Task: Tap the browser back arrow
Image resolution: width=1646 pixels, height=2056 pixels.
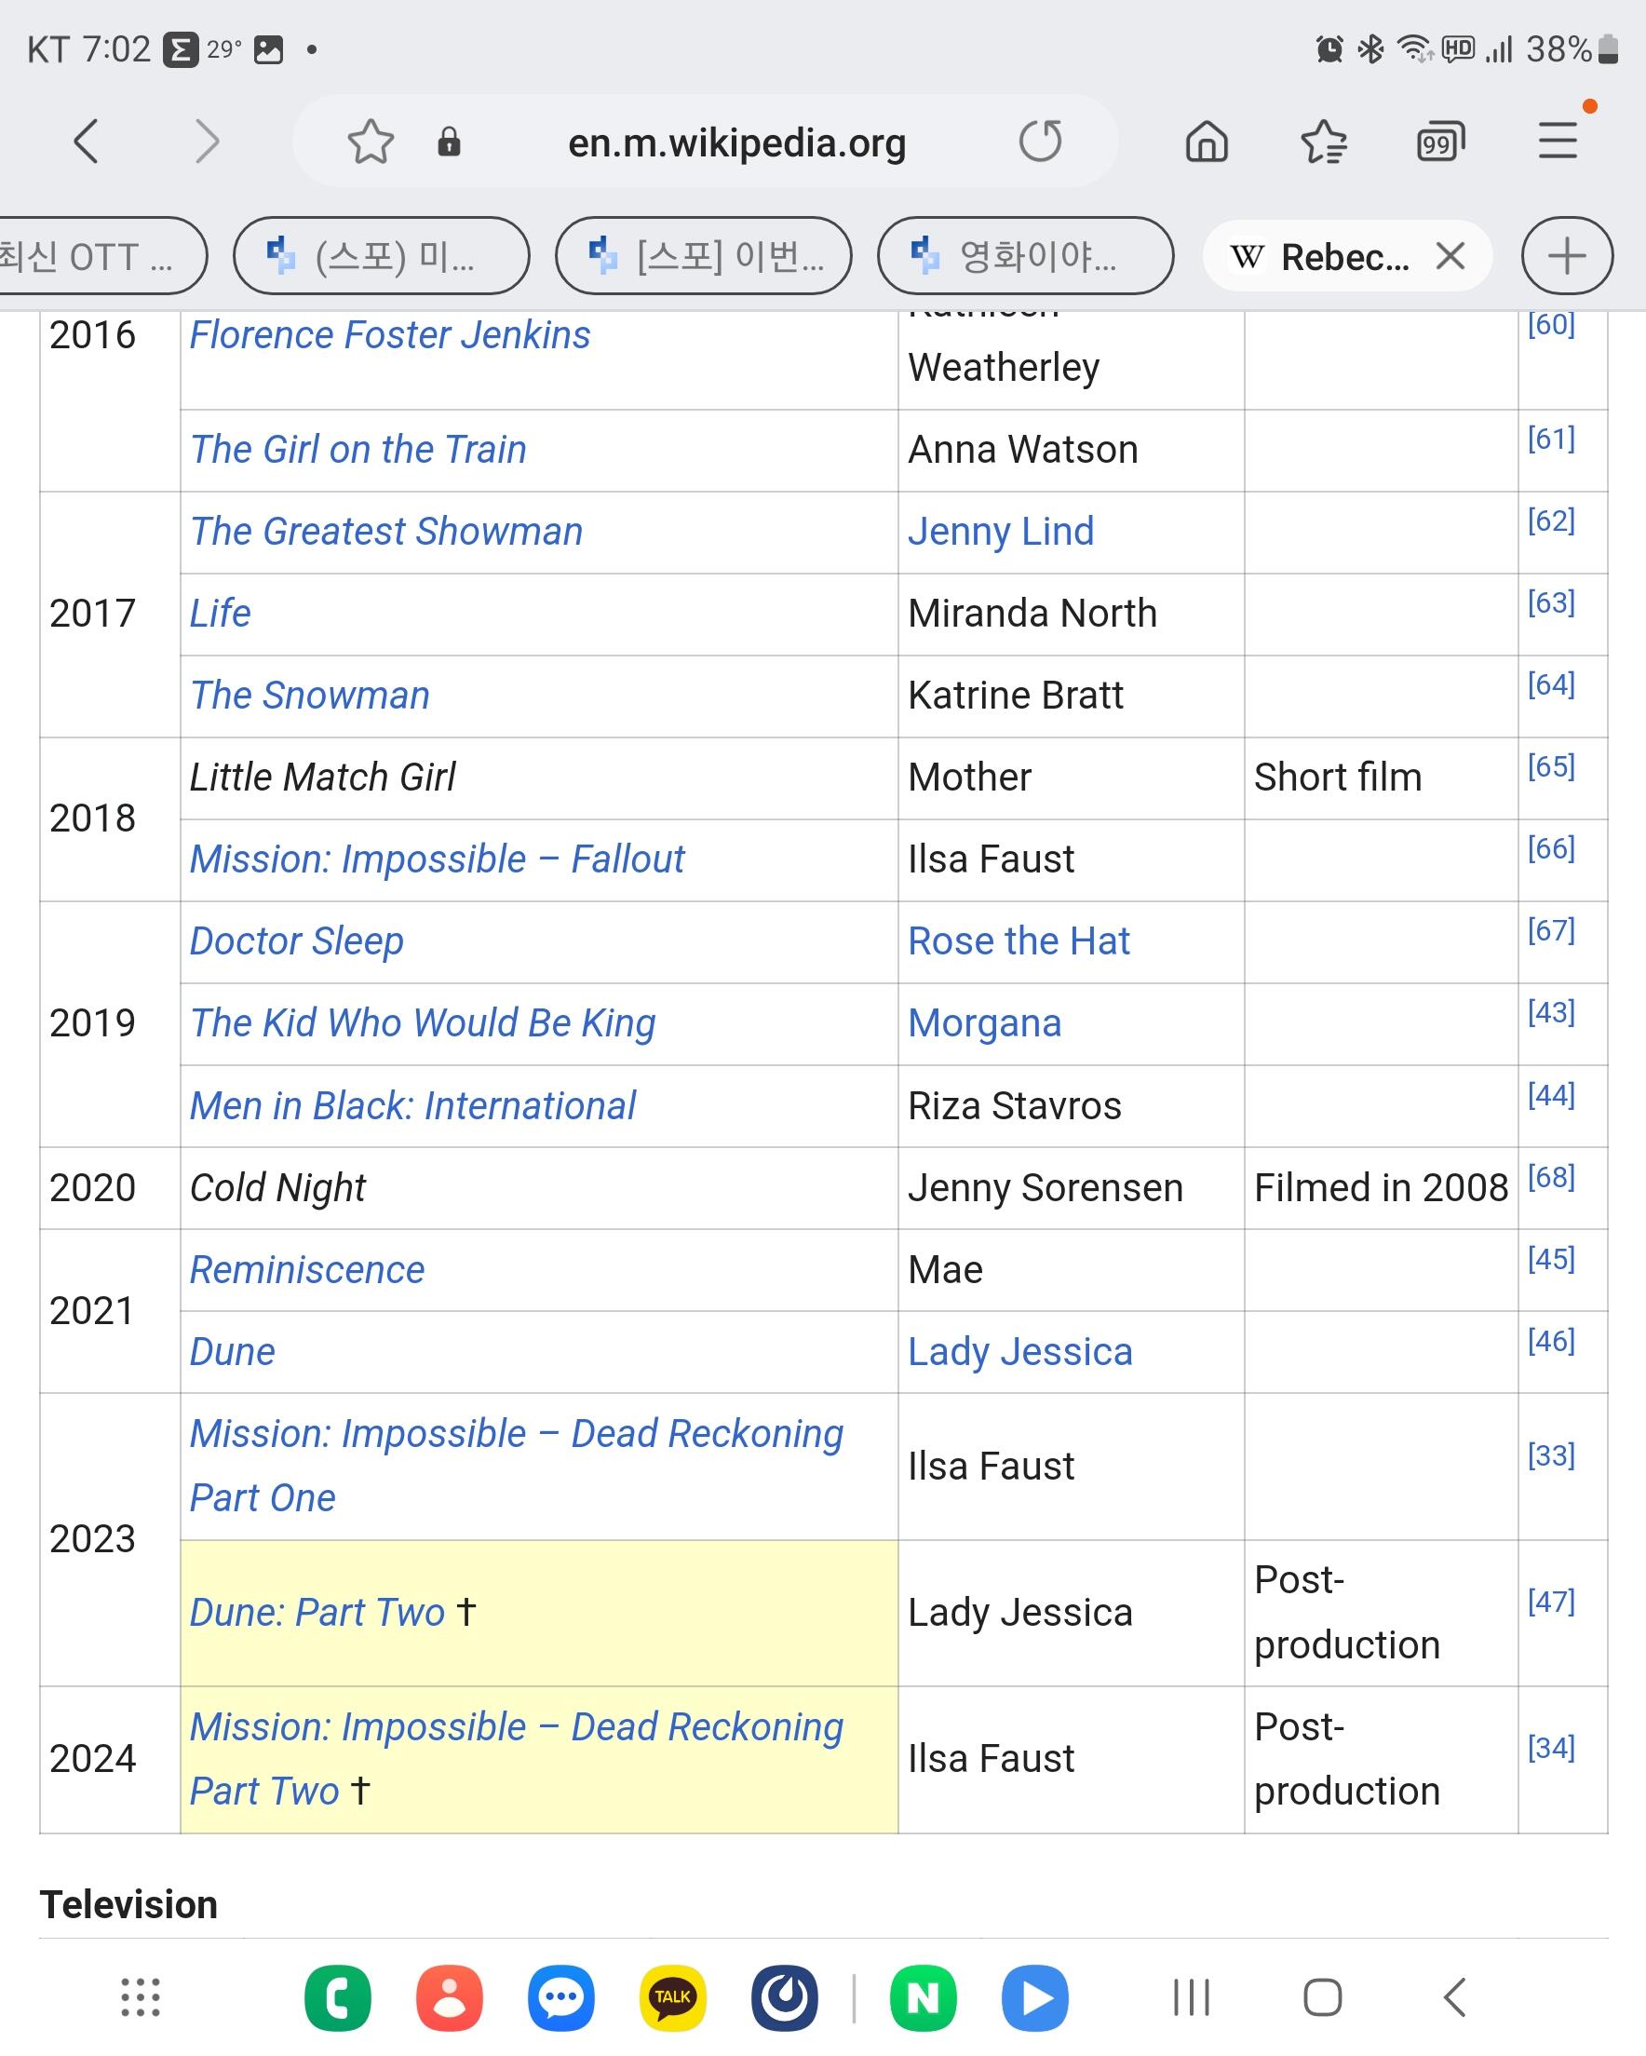Action: pyautogui.click(x=86, y=142)
